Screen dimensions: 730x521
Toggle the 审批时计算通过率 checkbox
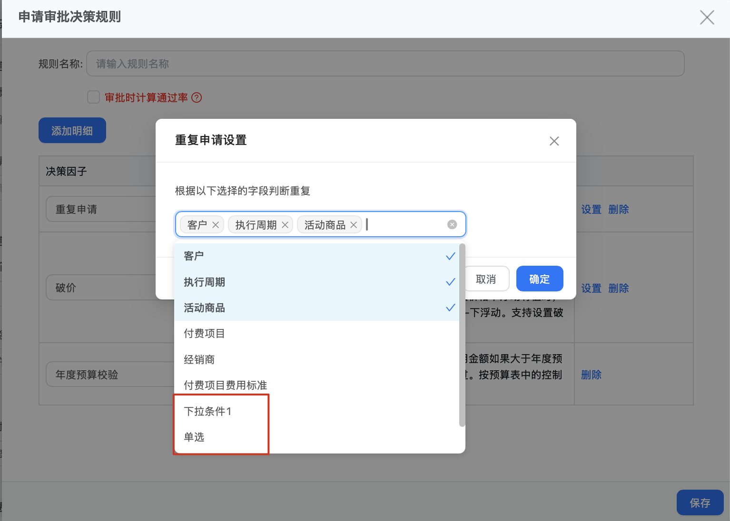93,97
